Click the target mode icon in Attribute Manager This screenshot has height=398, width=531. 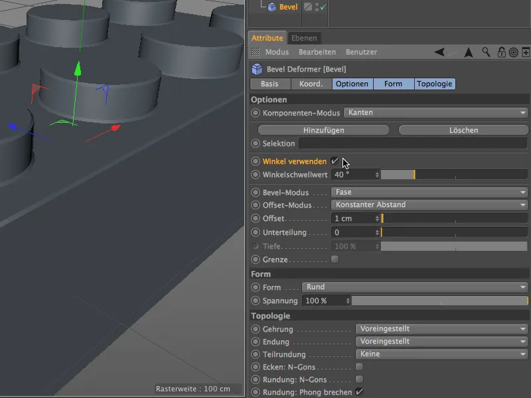tap(514, 52)
